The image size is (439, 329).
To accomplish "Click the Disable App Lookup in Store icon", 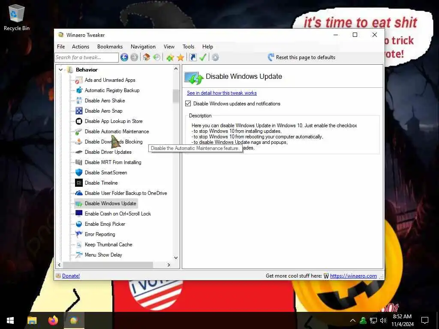I will [79, 121].
